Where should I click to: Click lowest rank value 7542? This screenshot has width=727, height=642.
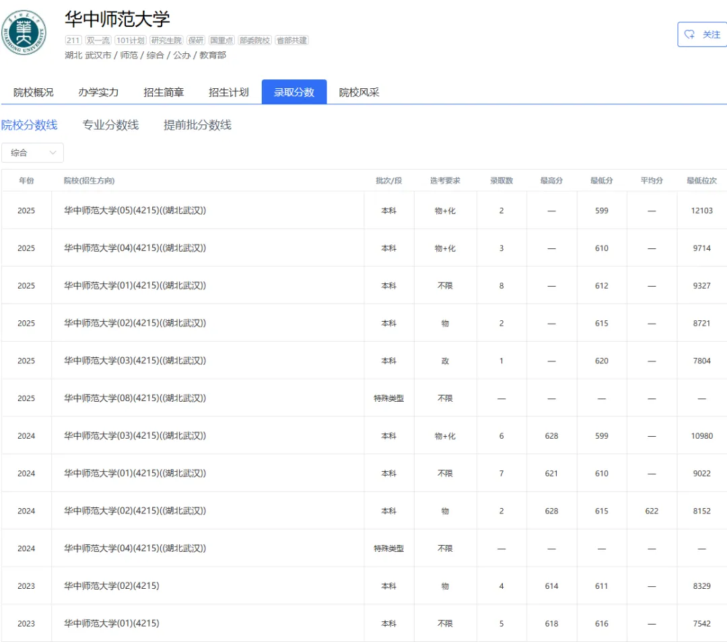pos(702,623)
